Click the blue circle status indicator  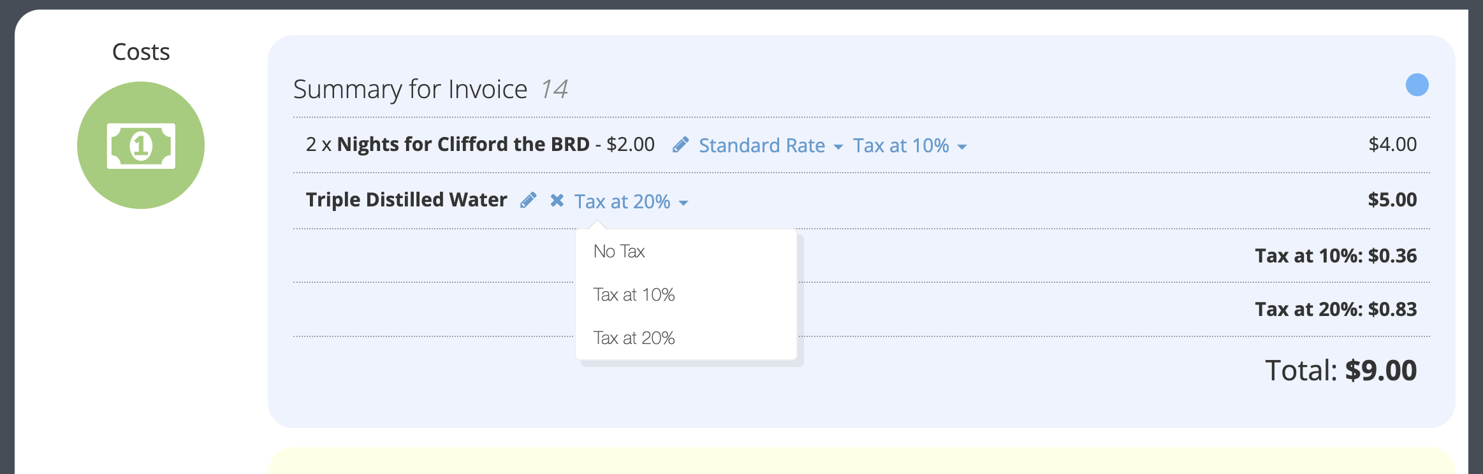coord(1417,85)
